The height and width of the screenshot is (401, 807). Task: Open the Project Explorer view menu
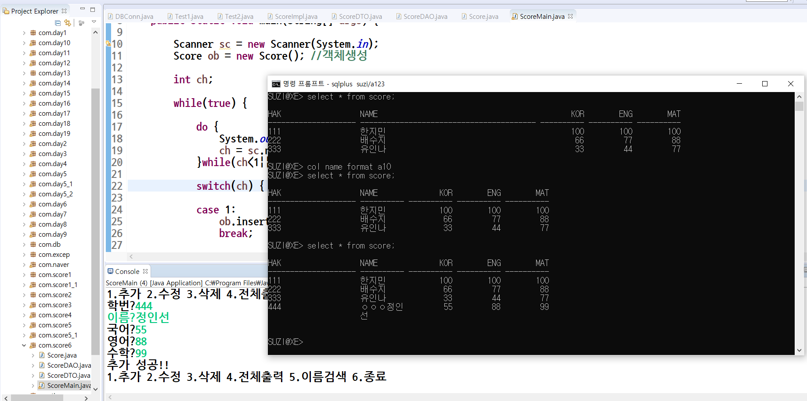point(93,22)
